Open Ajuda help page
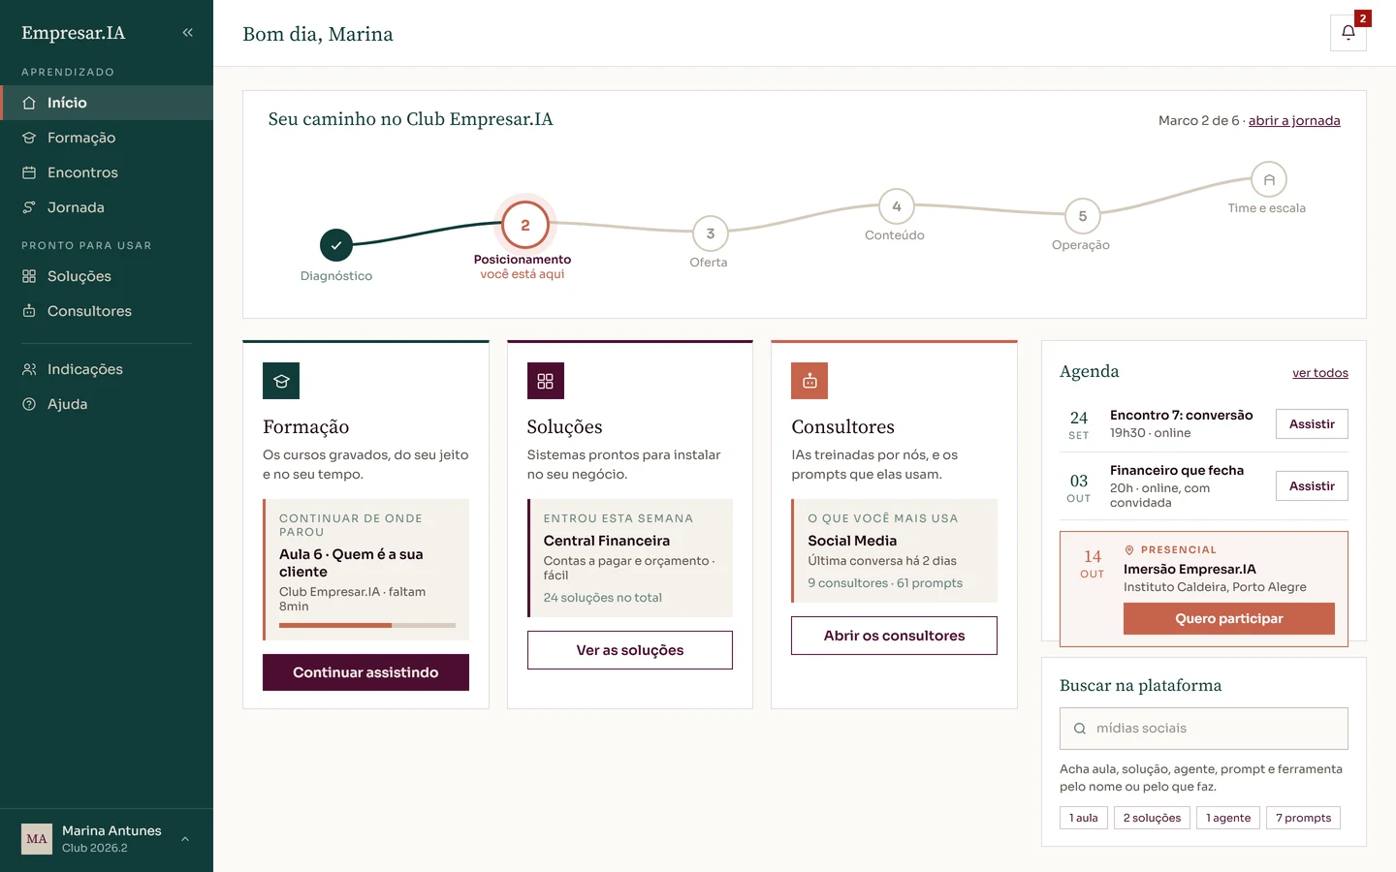 [107, 404]
